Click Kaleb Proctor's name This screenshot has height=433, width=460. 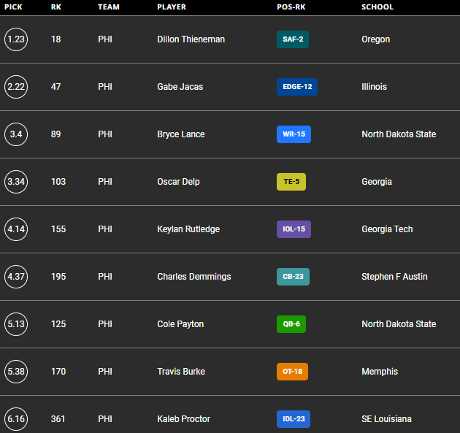pyautogui.click(x=183, y=419)
